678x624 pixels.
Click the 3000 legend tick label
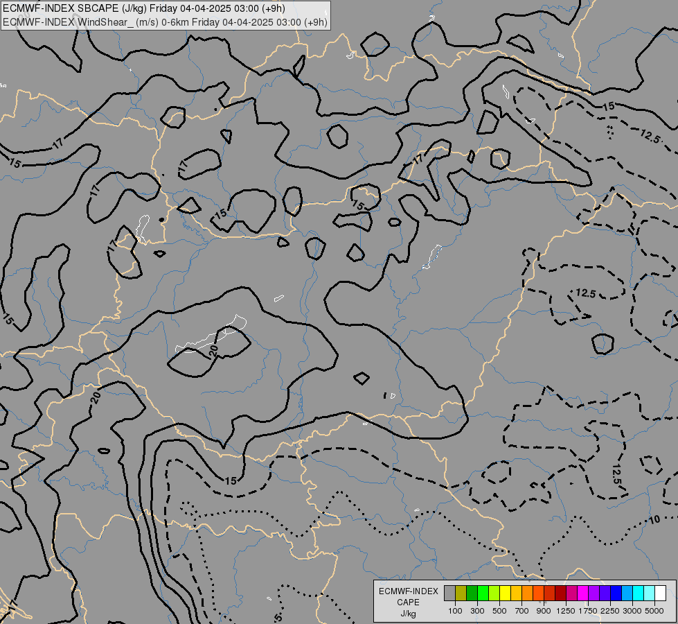point(632,611)
